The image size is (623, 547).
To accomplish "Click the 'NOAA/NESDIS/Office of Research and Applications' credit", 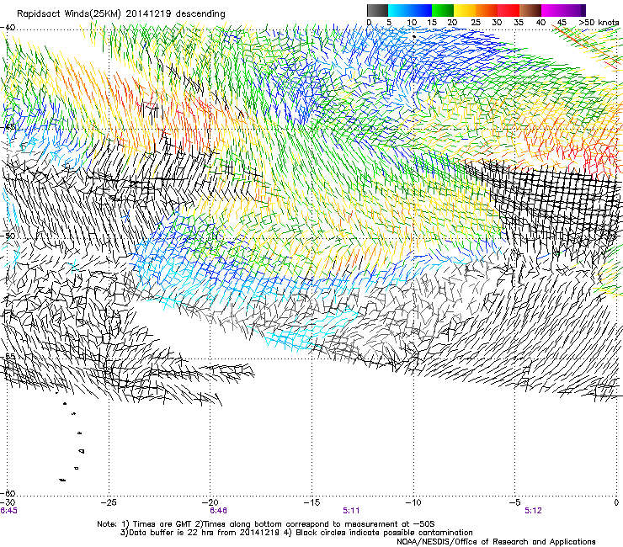I will tap(496, 542).
